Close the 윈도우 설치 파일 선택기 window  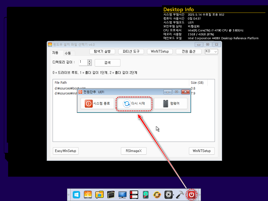(216, 44)
